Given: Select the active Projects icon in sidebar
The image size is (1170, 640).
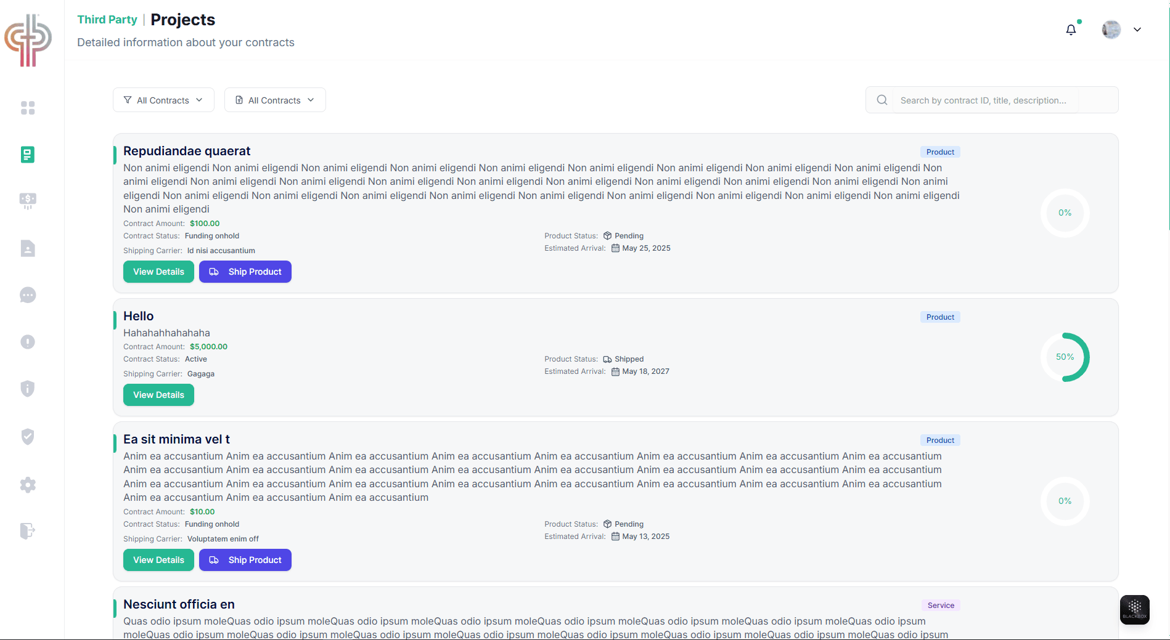Looking at the screenshot, I should (x=28, y=155).
